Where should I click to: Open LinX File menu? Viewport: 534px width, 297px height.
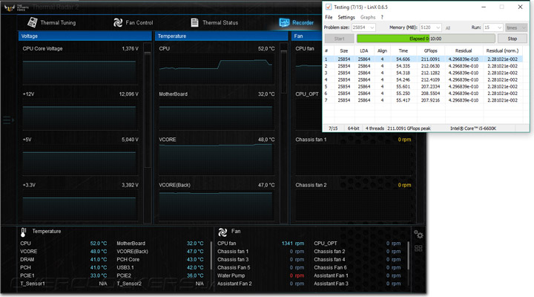329,17
